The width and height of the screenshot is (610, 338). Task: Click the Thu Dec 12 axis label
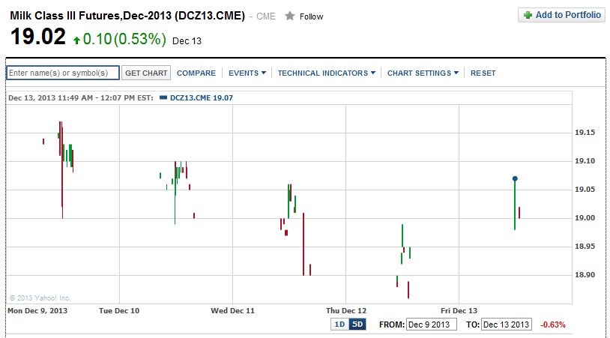(346, 311)
